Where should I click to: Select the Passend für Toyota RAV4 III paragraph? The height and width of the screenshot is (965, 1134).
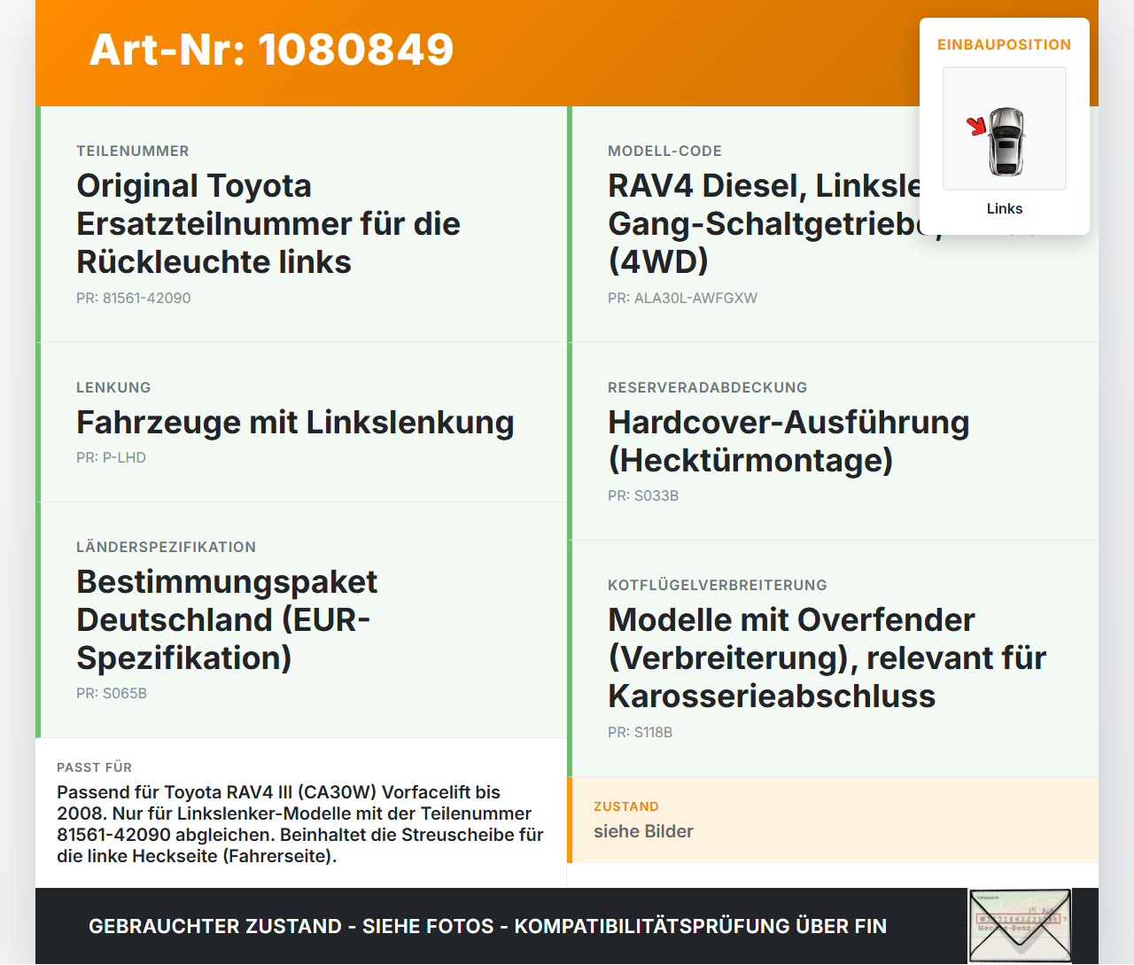click(x=300, y=824)
